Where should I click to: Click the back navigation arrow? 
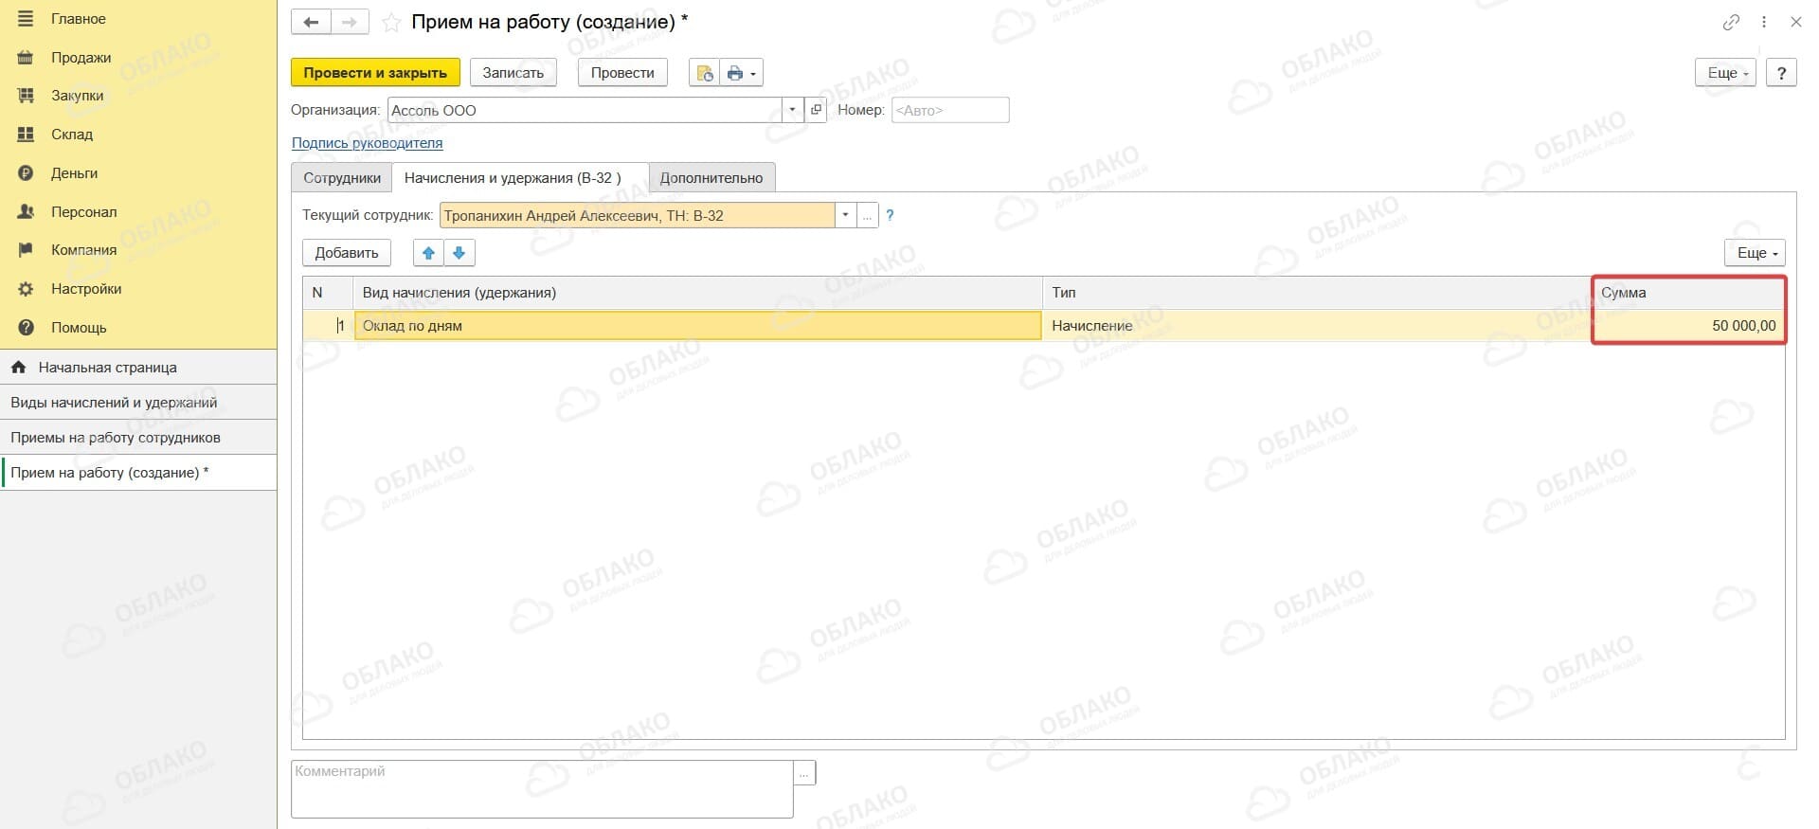pyautogui.click(x=311, y=22)
